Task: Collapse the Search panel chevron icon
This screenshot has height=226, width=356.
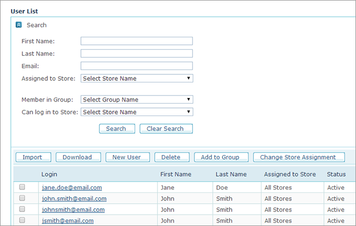Action: coord(19,25)
